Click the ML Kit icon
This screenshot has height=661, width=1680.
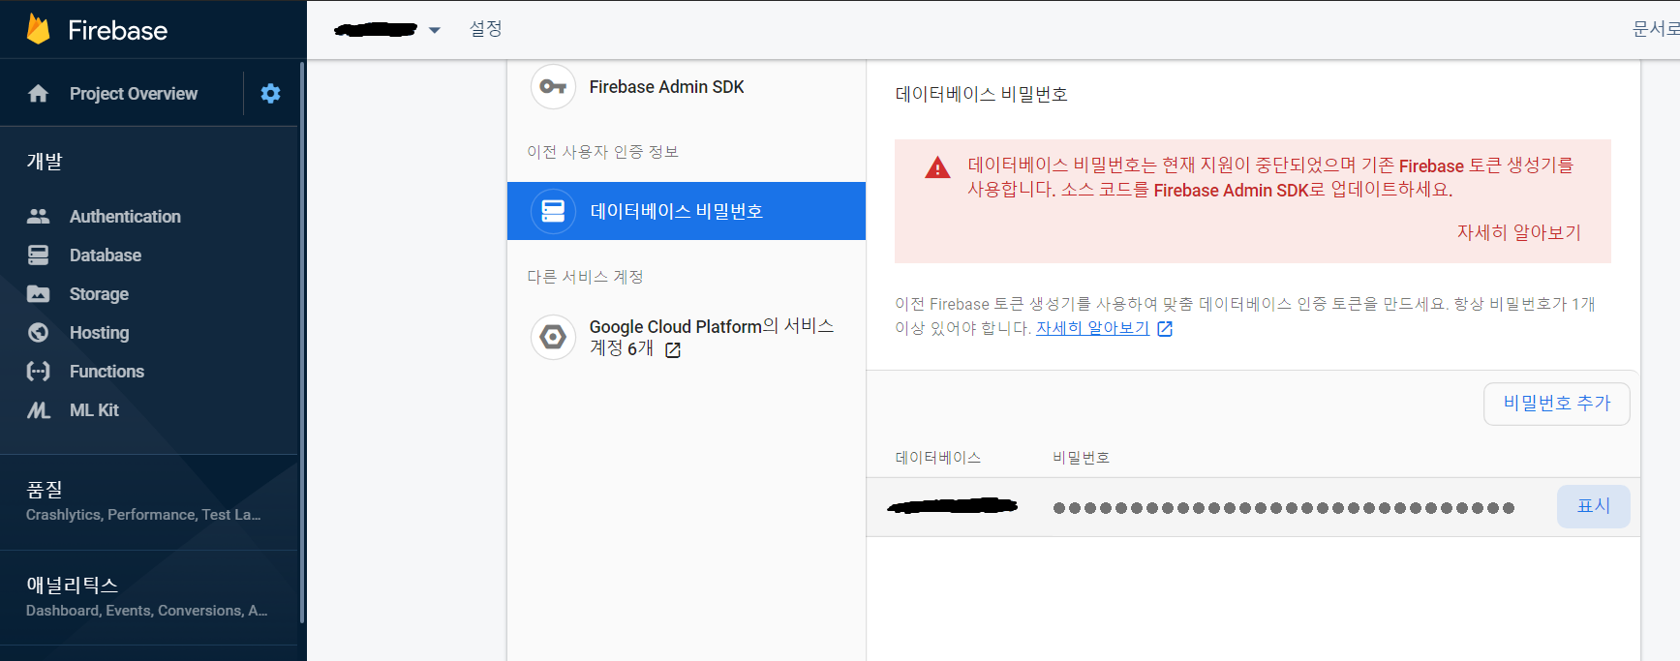pyautogui.click(x=38, y=409)
